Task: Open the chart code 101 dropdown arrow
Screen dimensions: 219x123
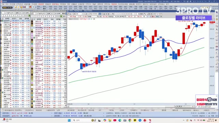Action: 83,14
